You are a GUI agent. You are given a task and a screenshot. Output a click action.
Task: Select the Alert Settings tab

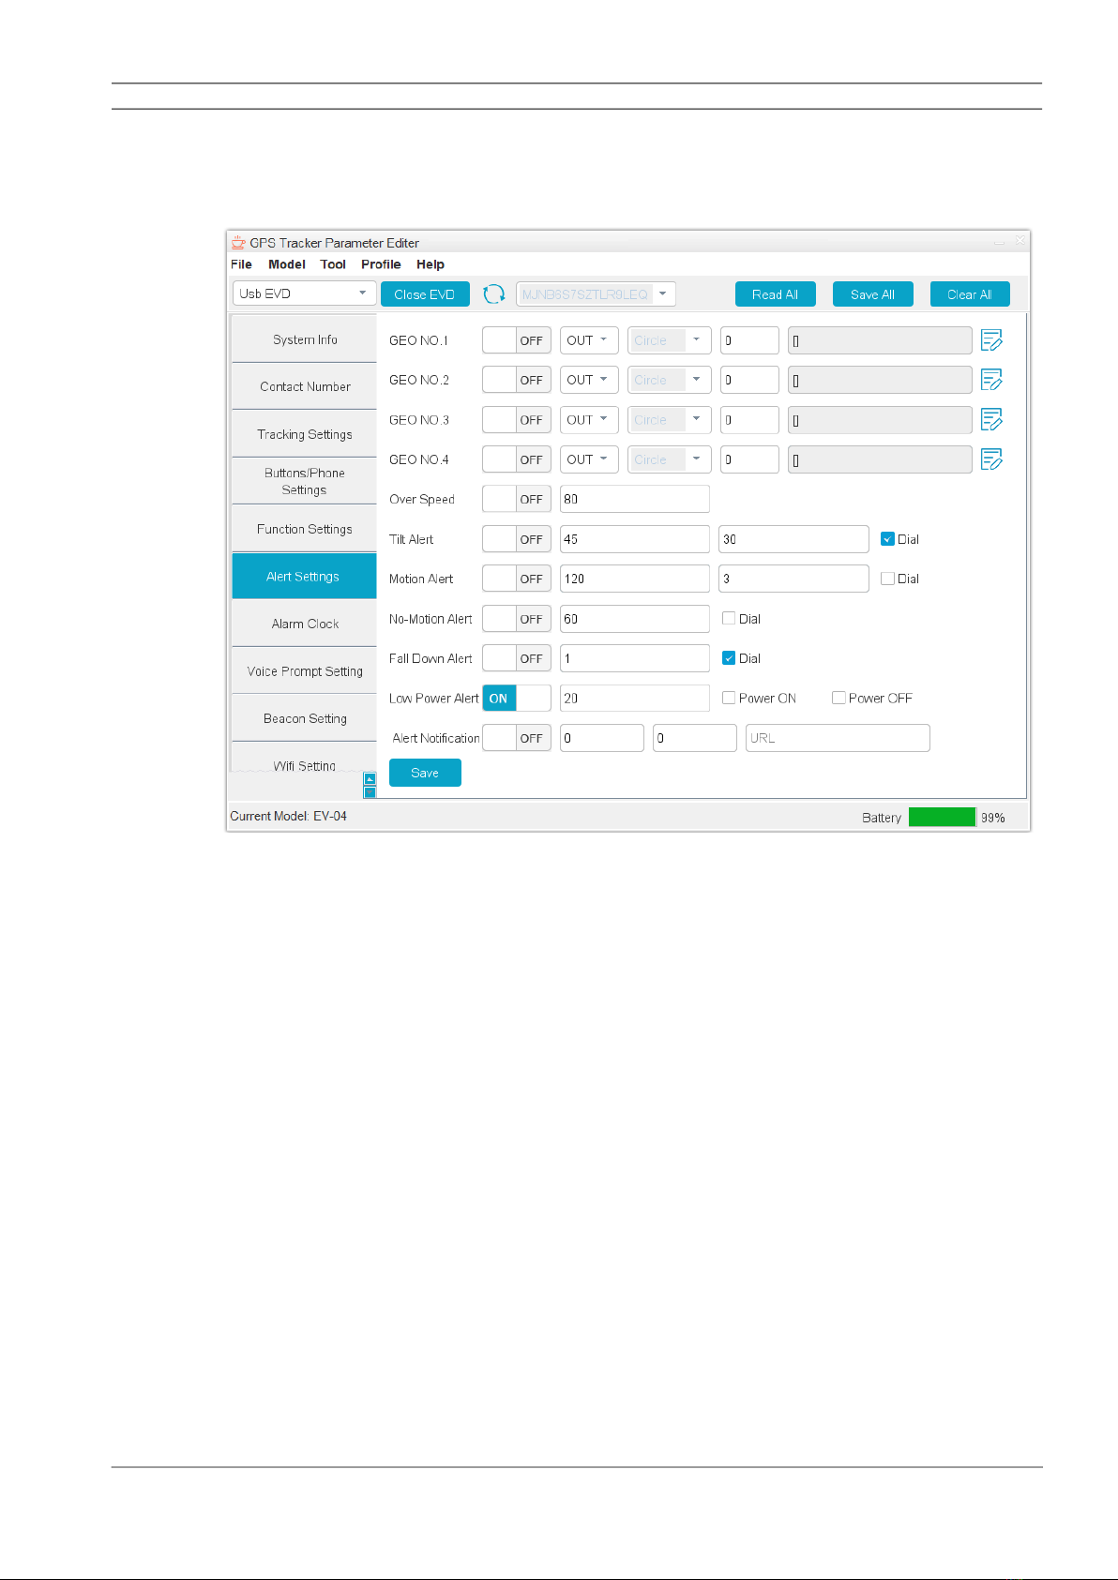click(x=304, y=576)
